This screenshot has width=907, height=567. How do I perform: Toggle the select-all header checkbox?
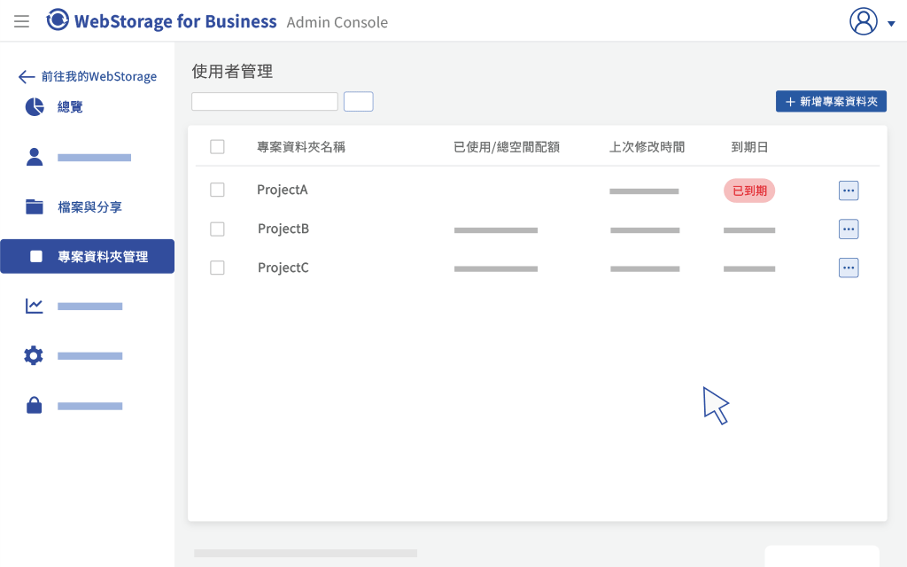[x=218, y=147]
